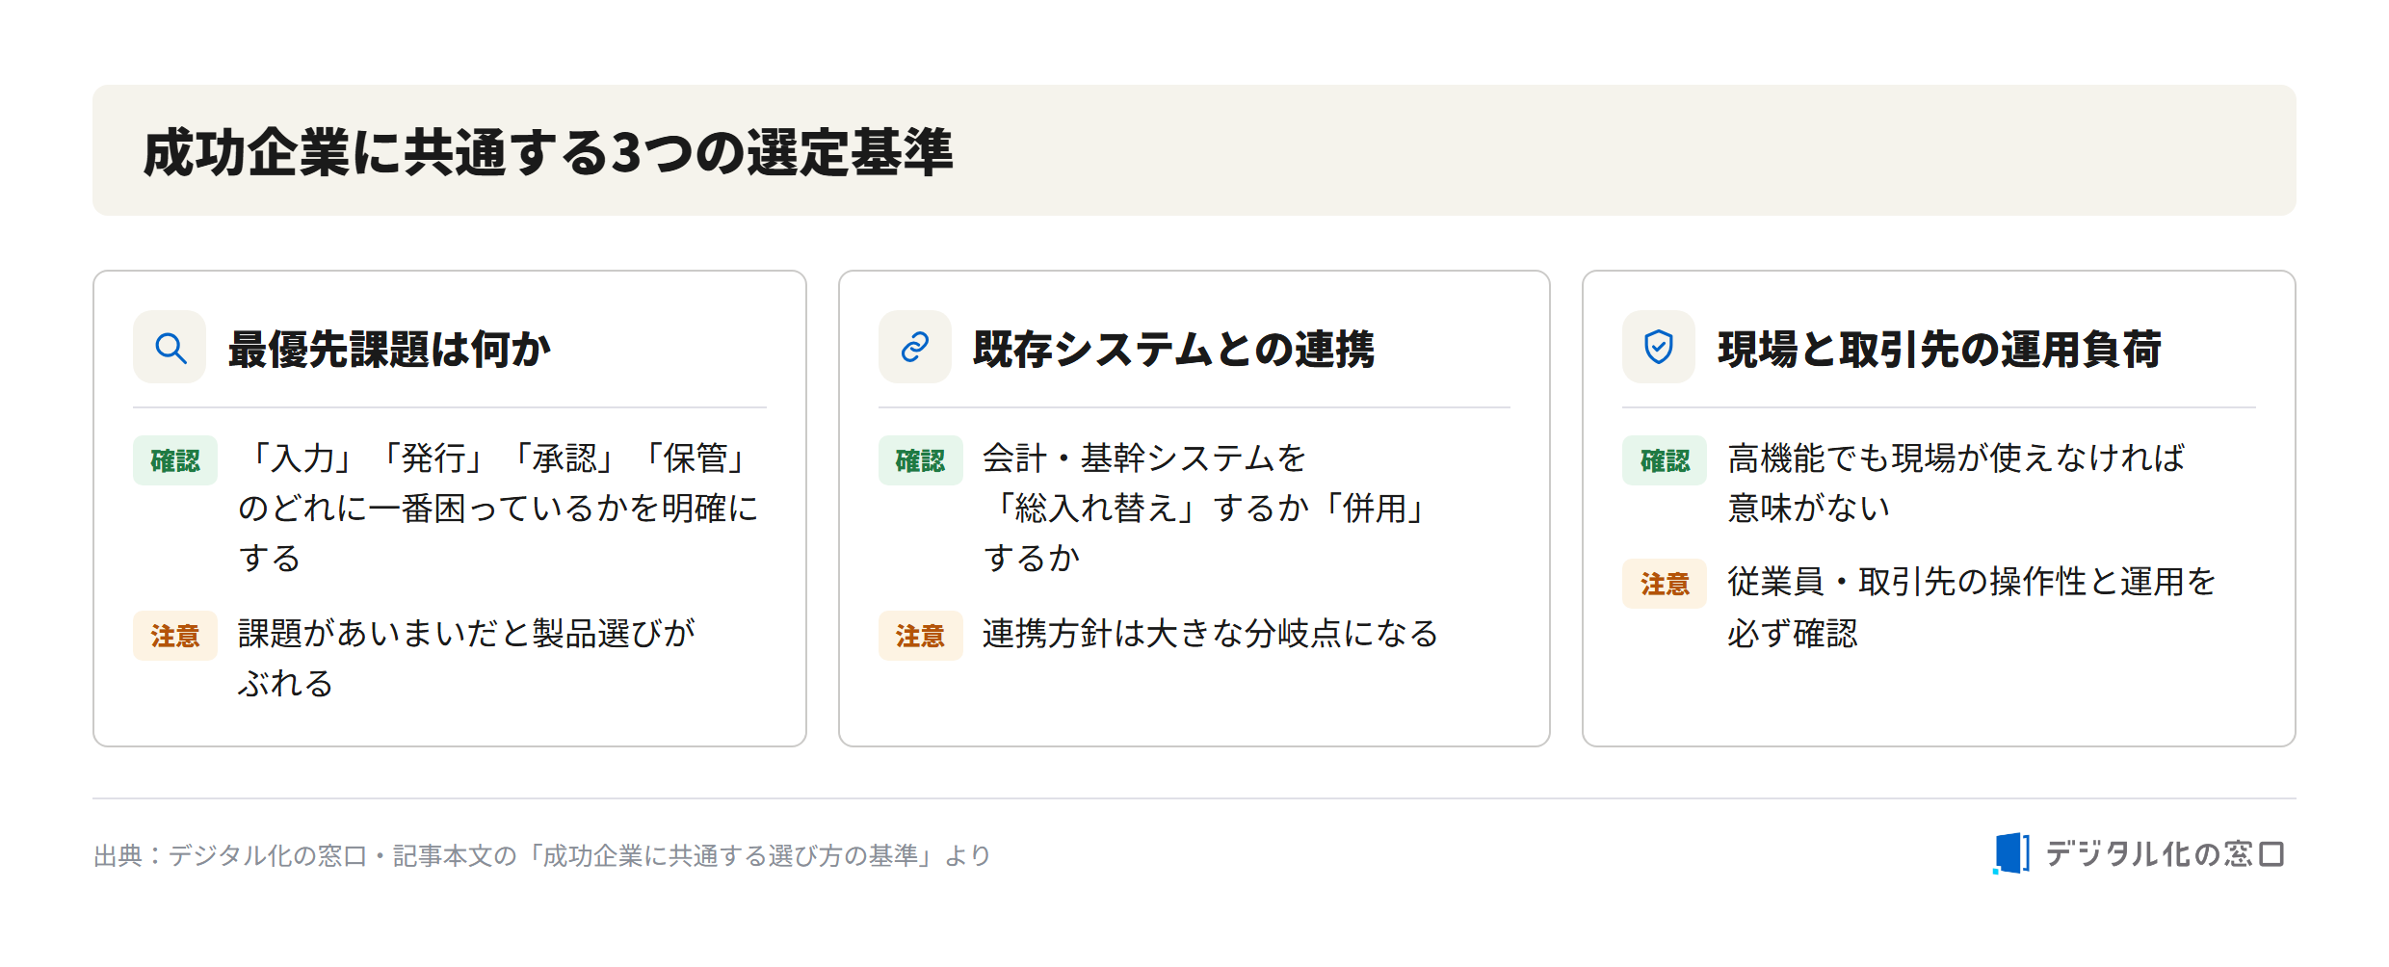2389x967 pixels.
Task: Click the 注意 badge in the middle card
Action: tap(920, 636)
